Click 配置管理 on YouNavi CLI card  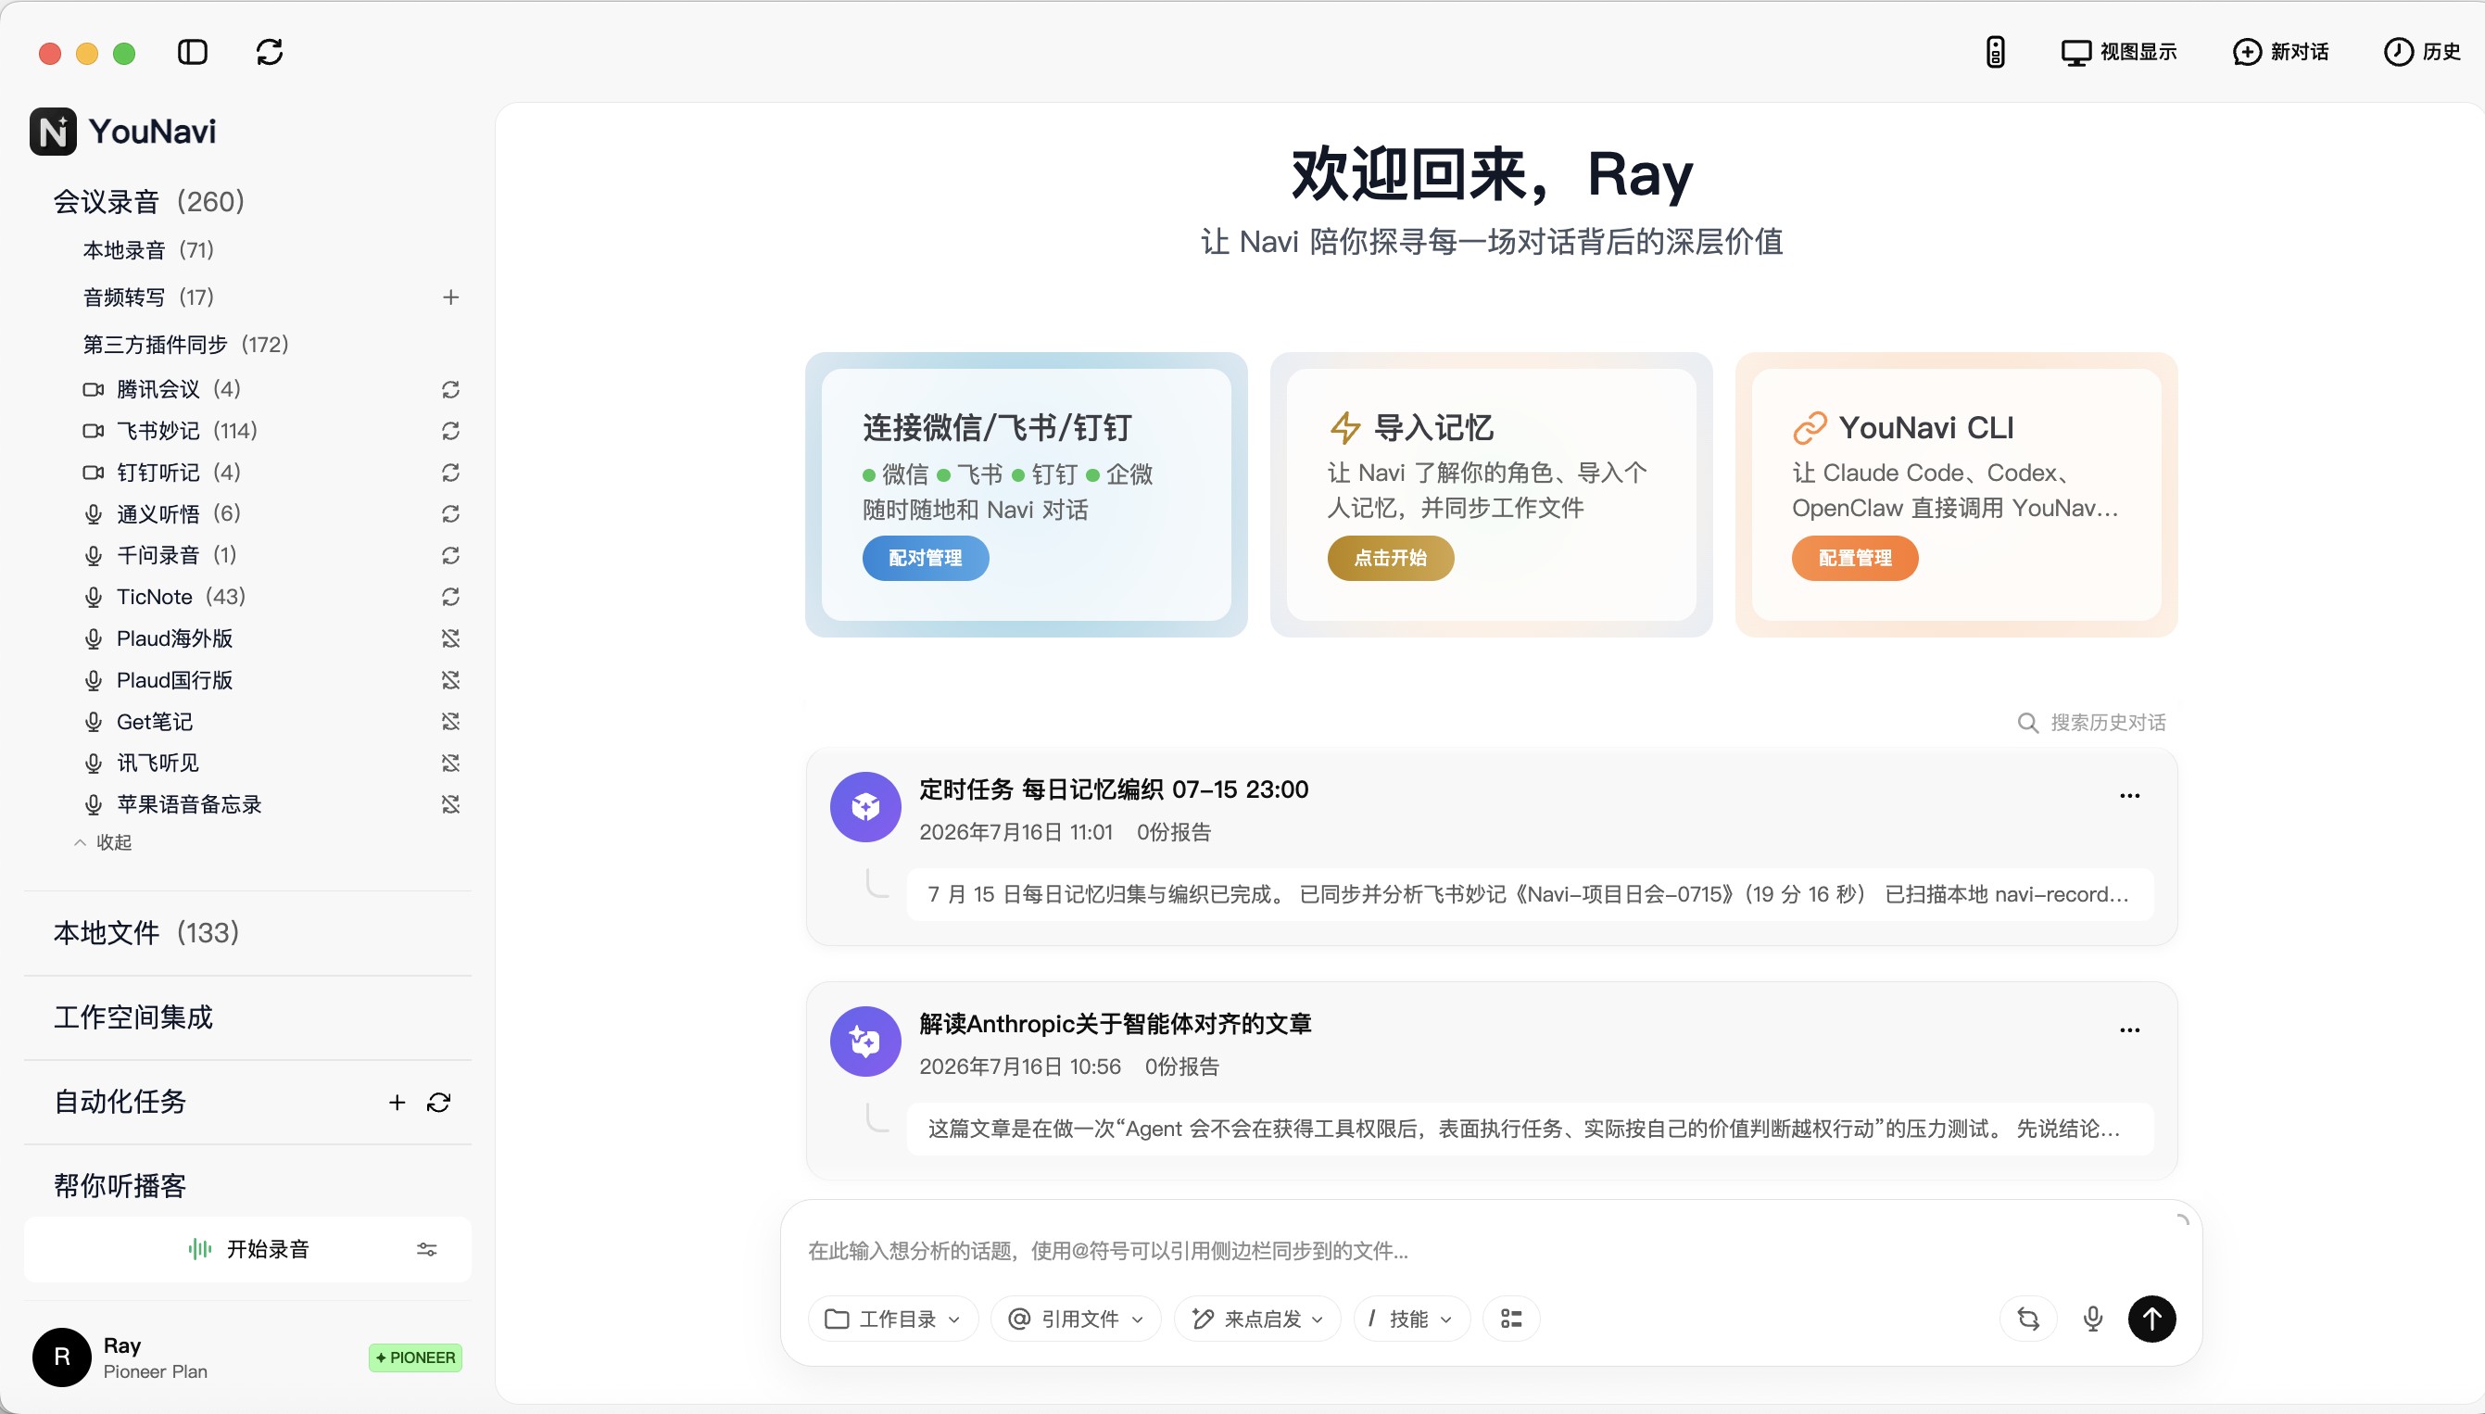coord(1855,559)
